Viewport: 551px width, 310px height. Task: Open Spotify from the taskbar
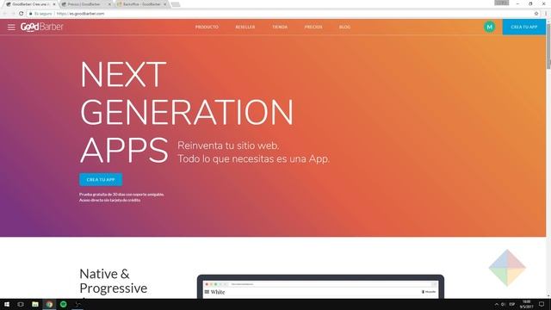pyautogui.click(x=63, y=304)
